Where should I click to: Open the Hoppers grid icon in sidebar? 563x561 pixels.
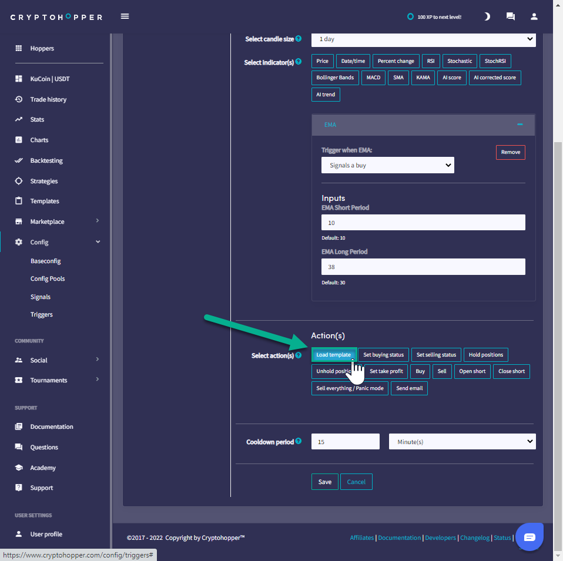pyautogui.click(x=19, y=48)
